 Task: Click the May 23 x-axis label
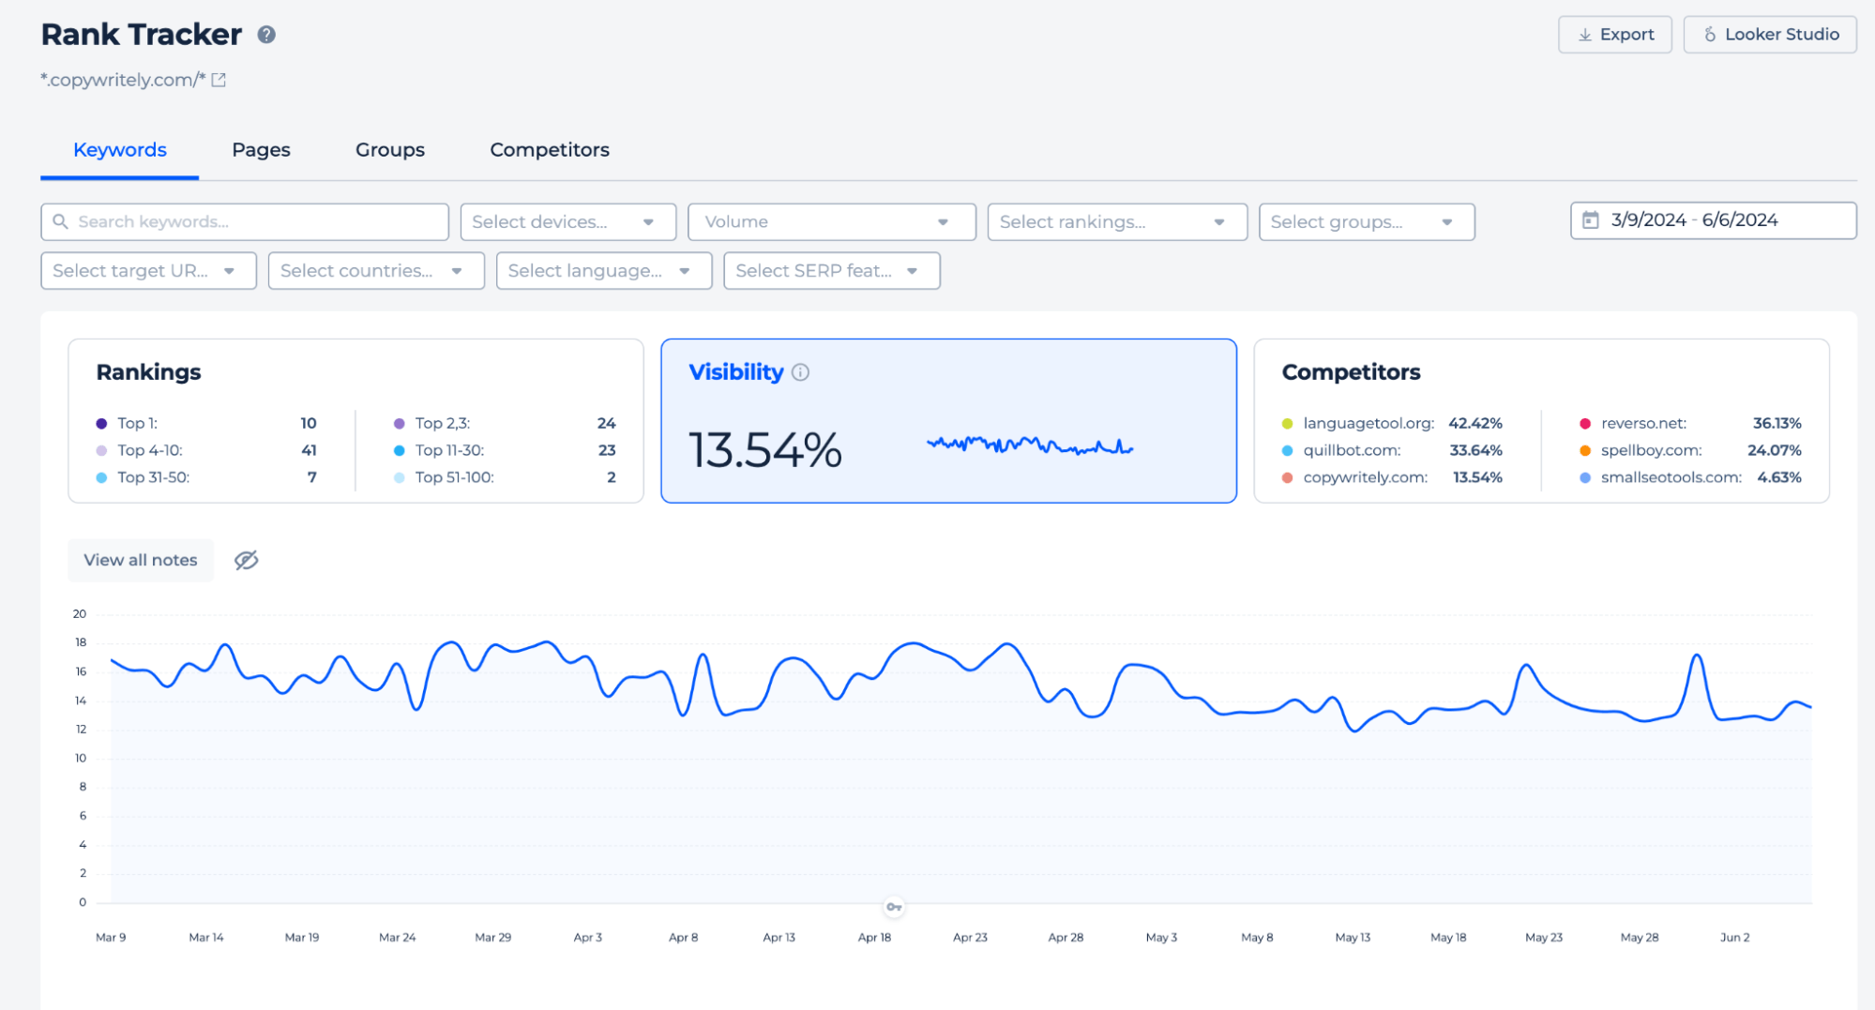pyautogui.click(x=1544, y=937)
